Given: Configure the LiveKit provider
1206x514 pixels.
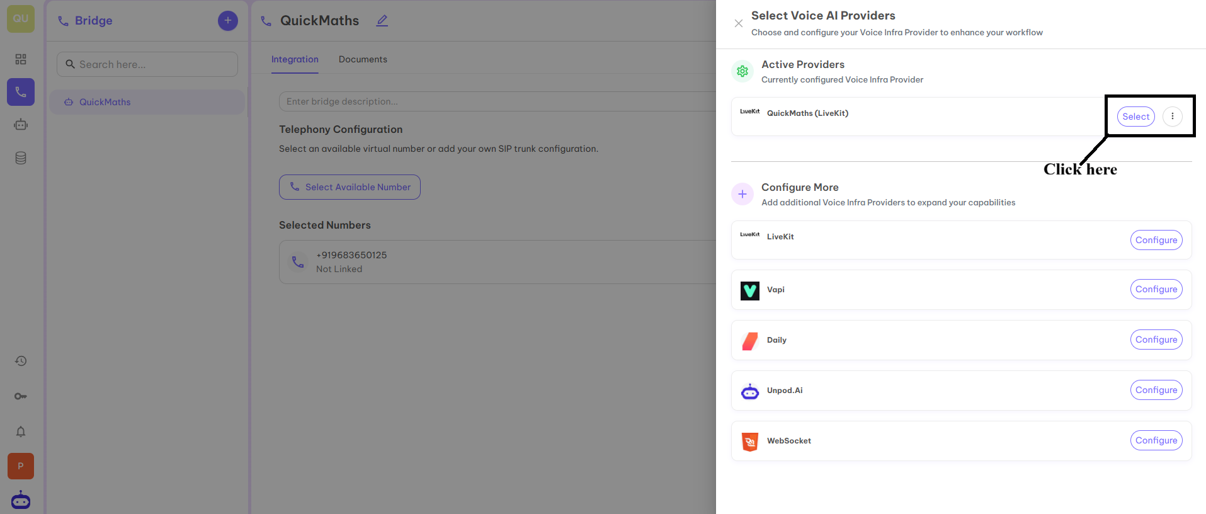Looking at the screenshot, I should tap(1156, 240).
